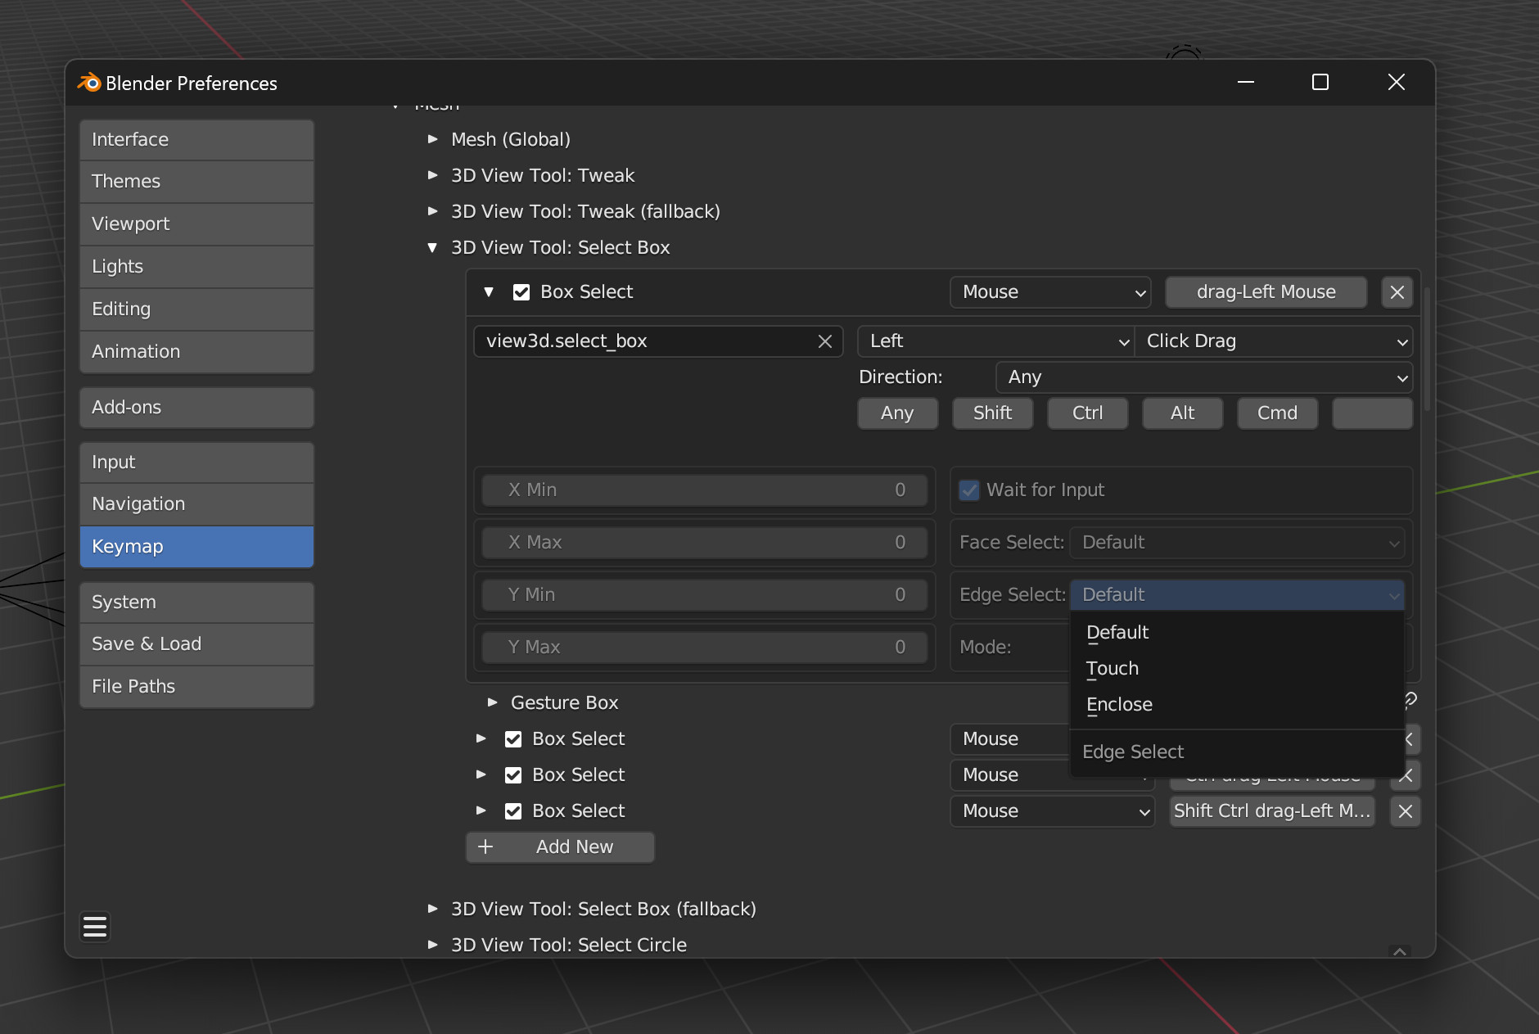Image resolution: width=1539 pixels, height=1034 pixels.
Task: Open the hamburger preferences menu icon
Action: coord(95,927)
